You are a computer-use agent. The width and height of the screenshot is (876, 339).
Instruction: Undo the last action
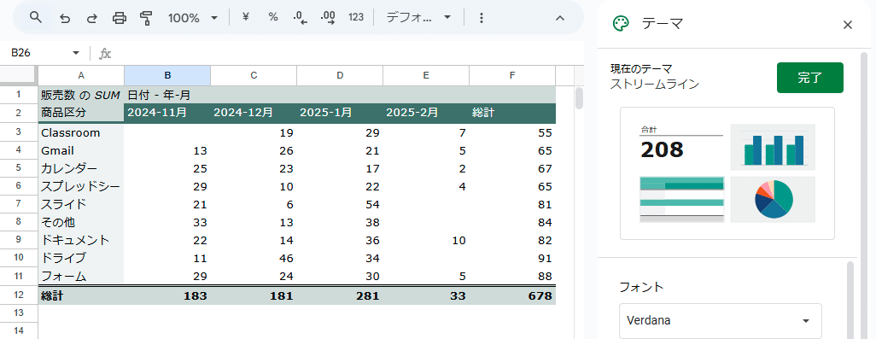click(65, 18)
